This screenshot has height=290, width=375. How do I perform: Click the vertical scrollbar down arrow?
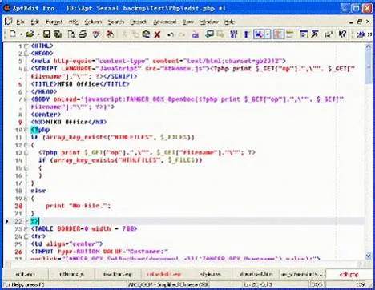(x=369, y=256)
